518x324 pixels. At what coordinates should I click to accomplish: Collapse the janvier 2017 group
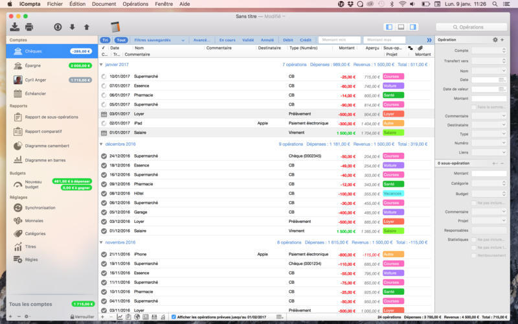[x=101, y=64]
